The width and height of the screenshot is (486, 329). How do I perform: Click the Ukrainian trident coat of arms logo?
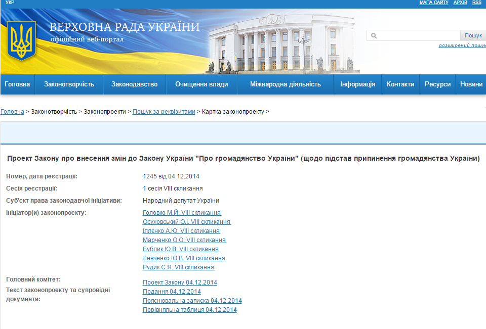point(21,40)
